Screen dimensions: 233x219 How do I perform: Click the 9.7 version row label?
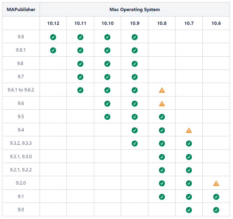tap(21, 77)
